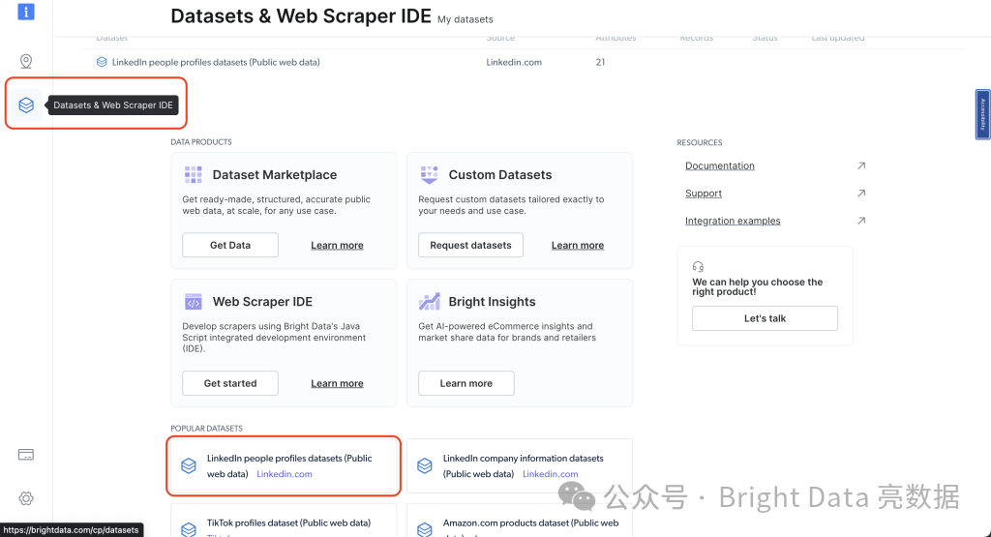
Task: Click the LinkedIn company information card icon
Action: [x=425, y=465]
